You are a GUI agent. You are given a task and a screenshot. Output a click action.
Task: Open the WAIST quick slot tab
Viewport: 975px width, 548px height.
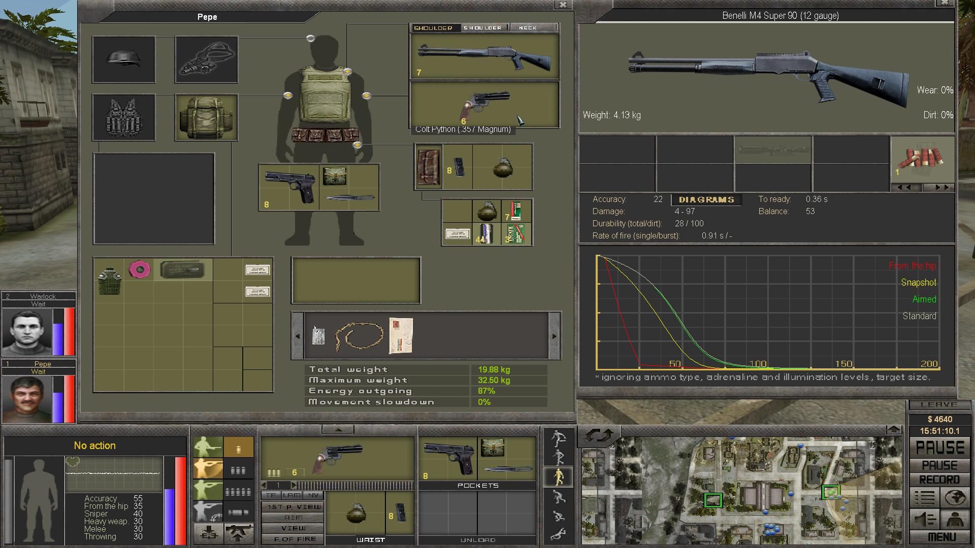tap(370, 540)
